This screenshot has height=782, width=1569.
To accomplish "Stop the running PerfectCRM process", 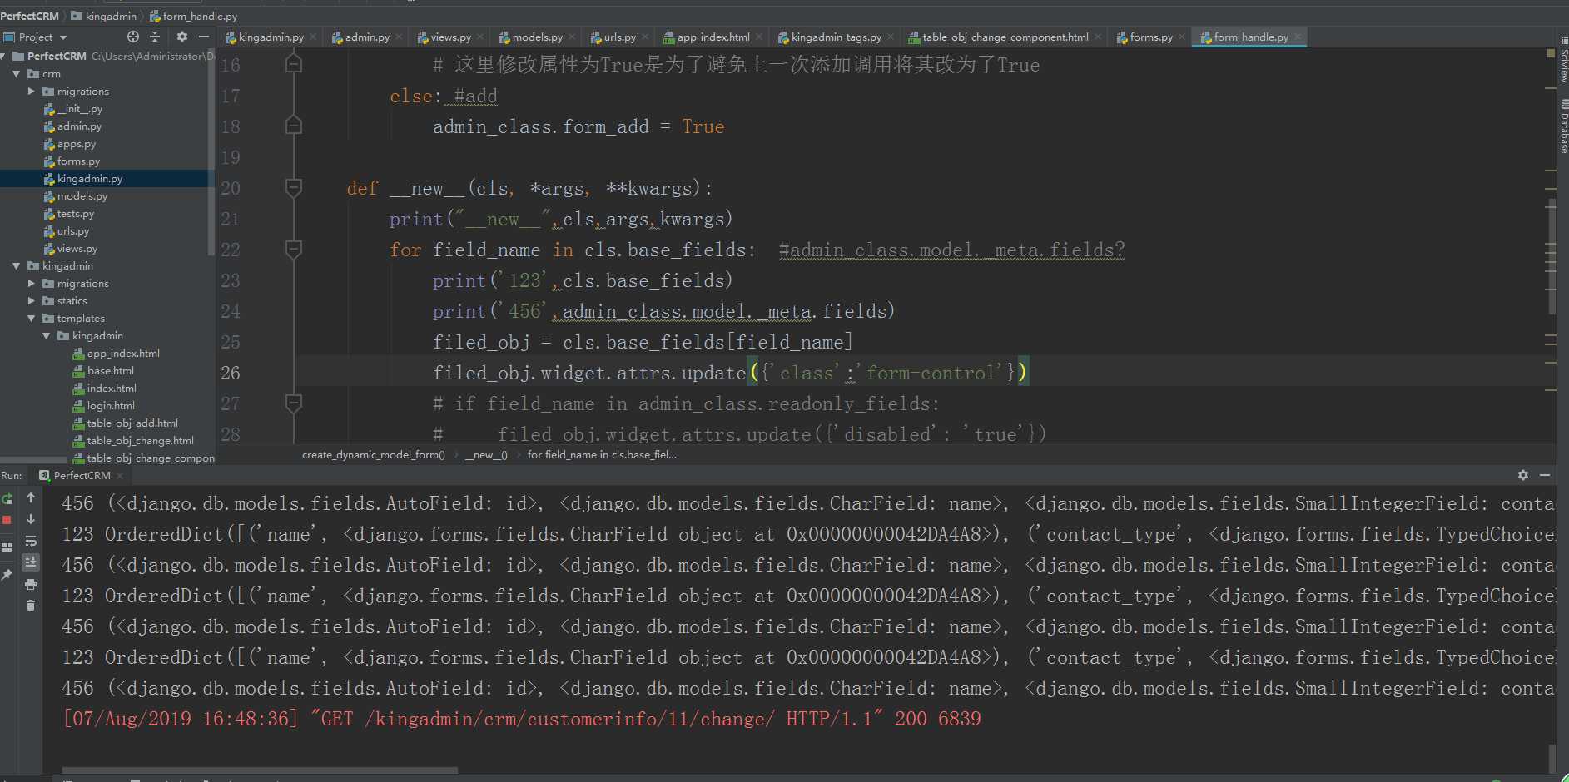I will tap(7, 520).
